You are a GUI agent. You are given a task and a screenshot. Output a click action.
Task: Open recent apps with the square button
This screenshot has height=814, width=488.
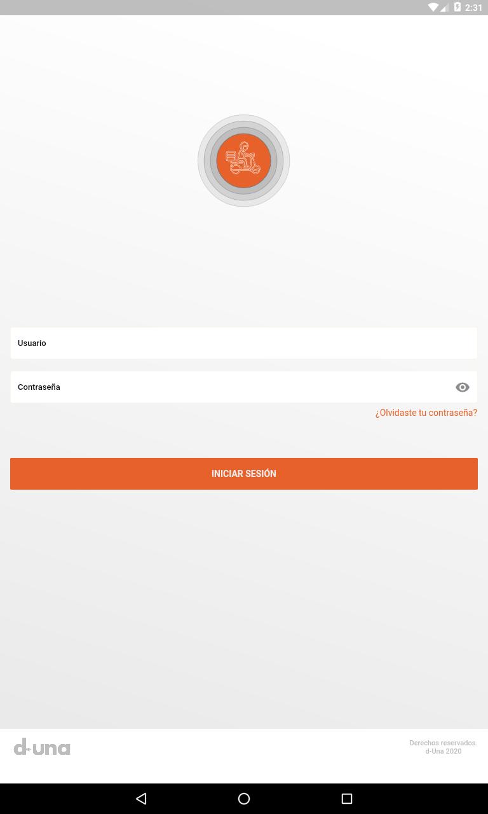pos(346,799)
